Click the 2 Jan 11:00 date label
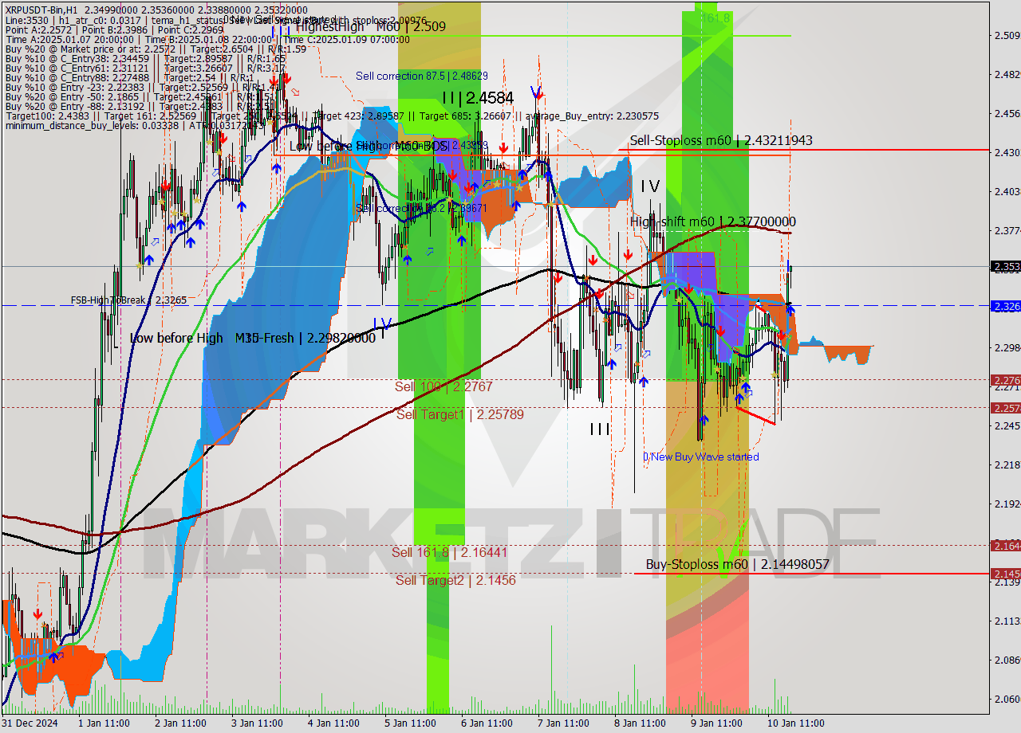 pos(180,723)
